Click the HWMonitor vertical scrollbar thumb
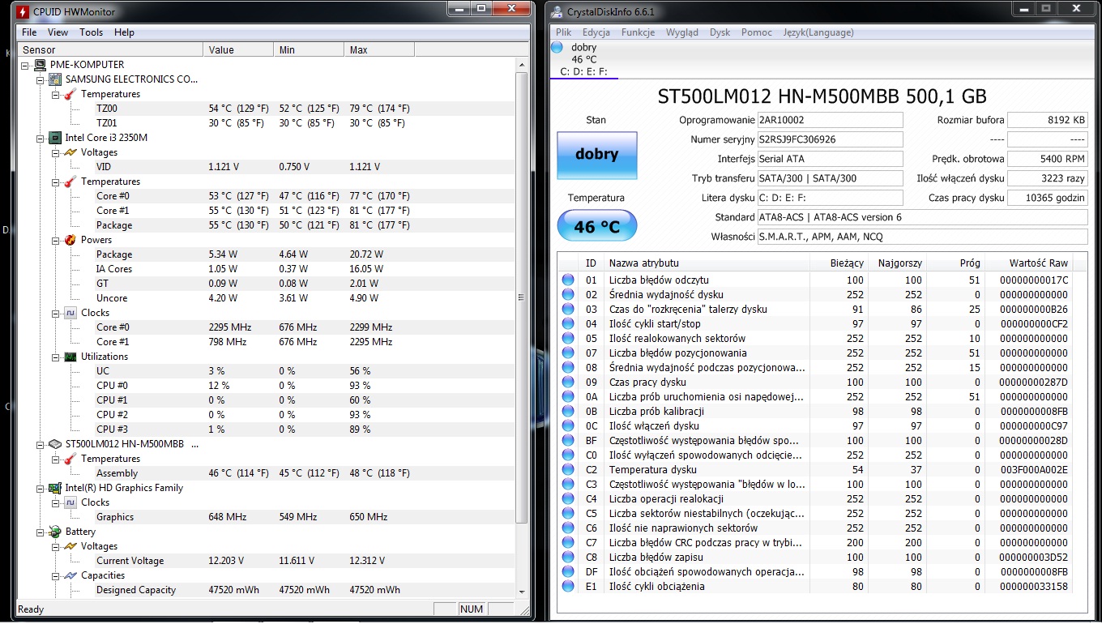The height and width of the screenshot is (624, 1102). click(x=521, y=298)
